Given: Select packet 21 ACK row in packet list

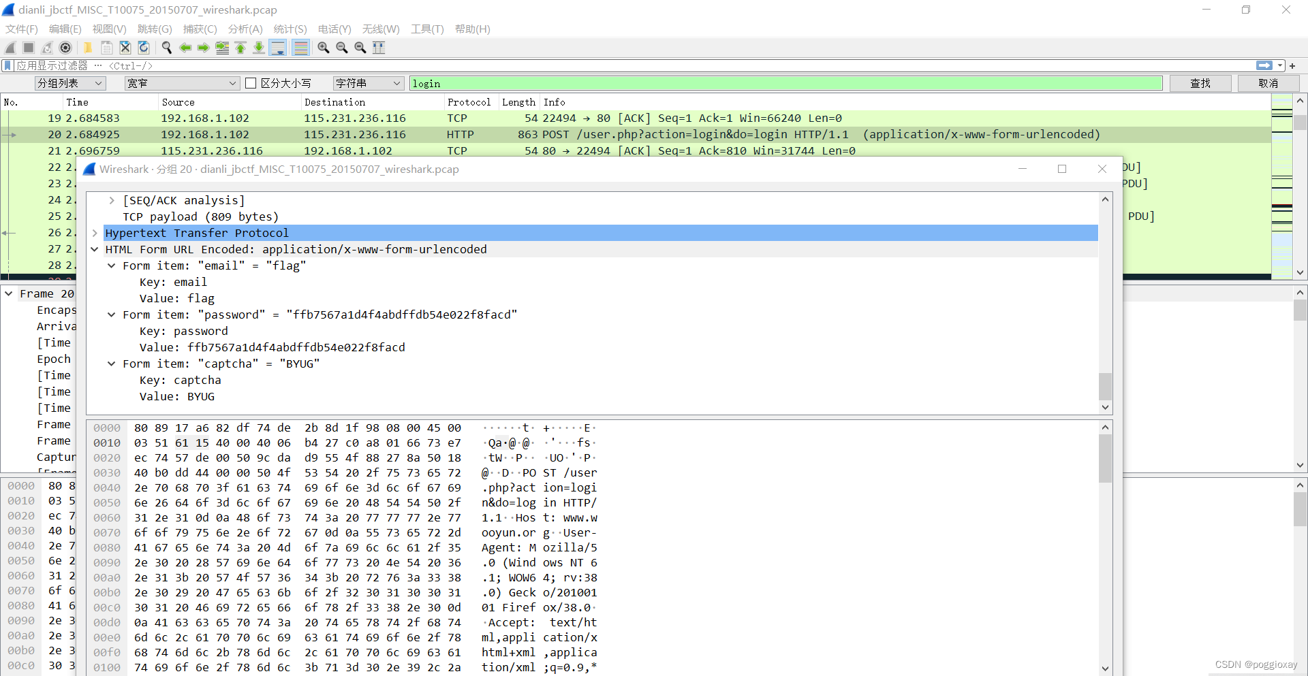Looking at the screenshot, I should click(636, 150).
